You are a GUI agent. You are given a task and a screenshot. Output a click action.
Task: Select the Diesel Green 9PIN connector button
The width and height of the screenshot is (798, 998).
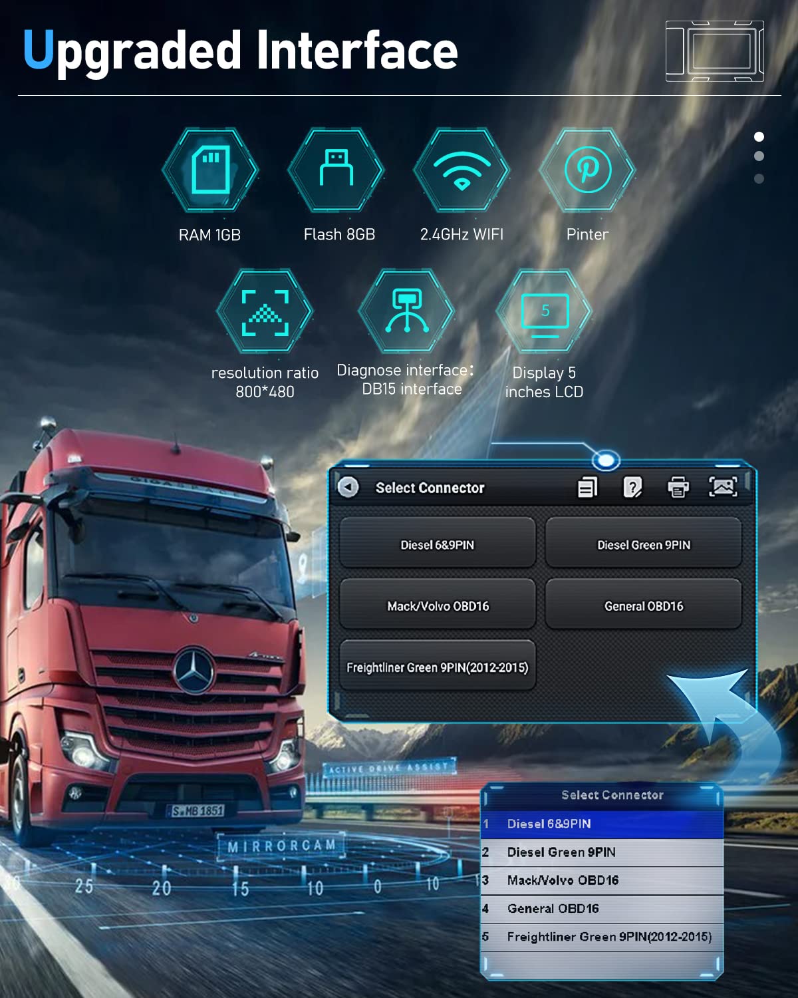coord(643,543)
